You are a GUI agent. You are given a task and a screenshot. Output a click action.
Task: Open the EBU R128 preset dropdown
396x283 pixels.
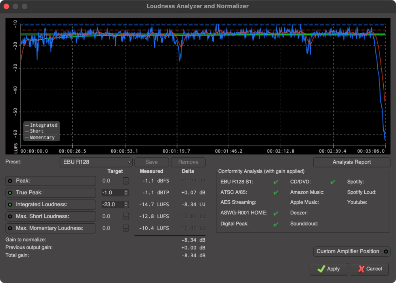coord(96,162)
